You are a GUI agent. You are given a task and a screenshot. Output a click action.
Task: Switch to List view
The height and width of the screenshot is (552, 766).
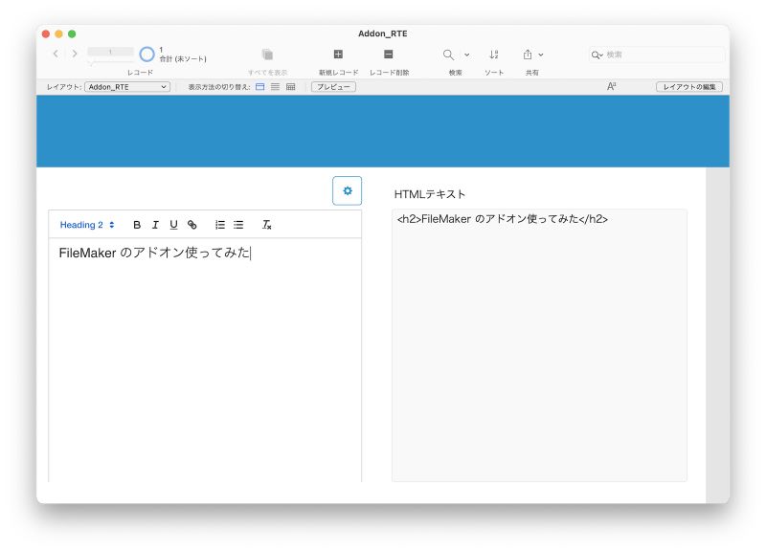tap(276, 87)
